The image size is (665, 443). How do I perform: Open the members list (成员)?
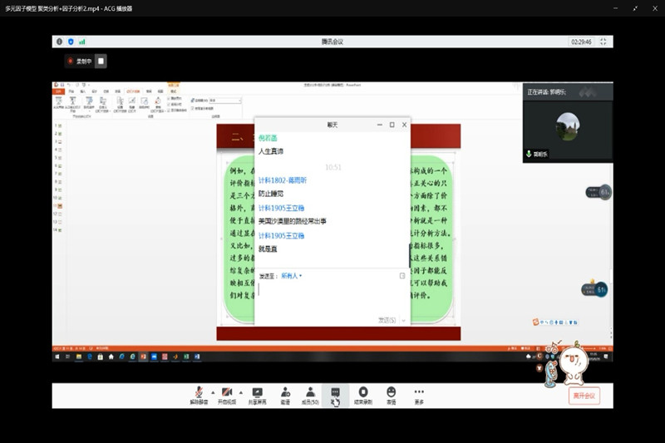click(309, 393)
